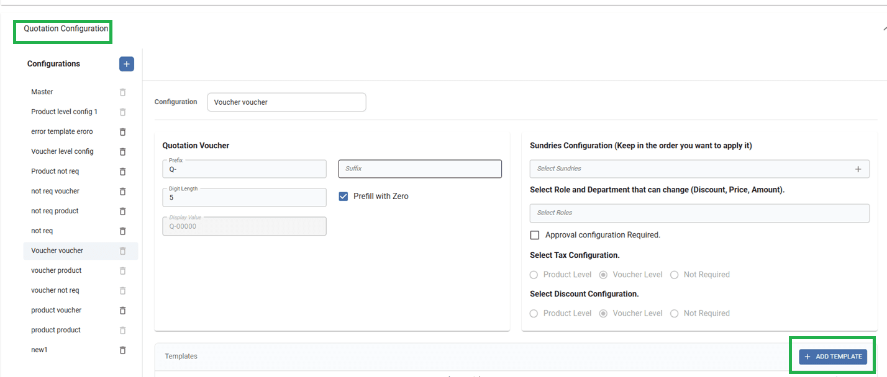Image resolution: width=887 pixels, height=377 pixels.
Task: Click the Quotation Configuration heading
Action: (x=66, y=29)
